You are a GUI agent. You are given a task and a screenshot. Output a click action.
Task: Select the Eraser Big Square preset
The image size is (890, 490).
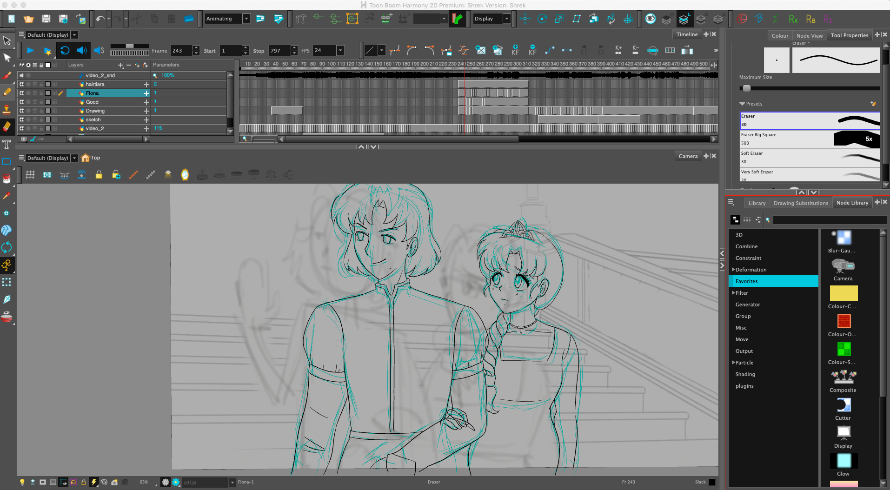point(810,139)
